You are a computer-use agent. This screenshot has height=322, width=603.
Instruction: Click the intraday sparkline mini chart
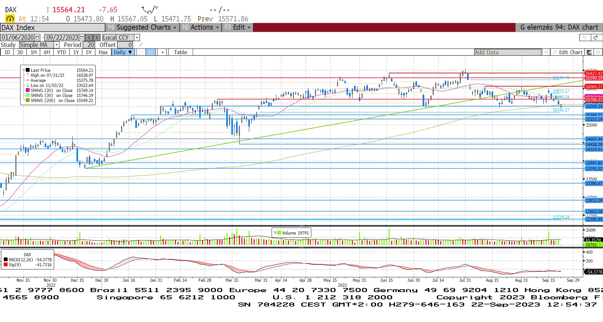tap(149, 9)
